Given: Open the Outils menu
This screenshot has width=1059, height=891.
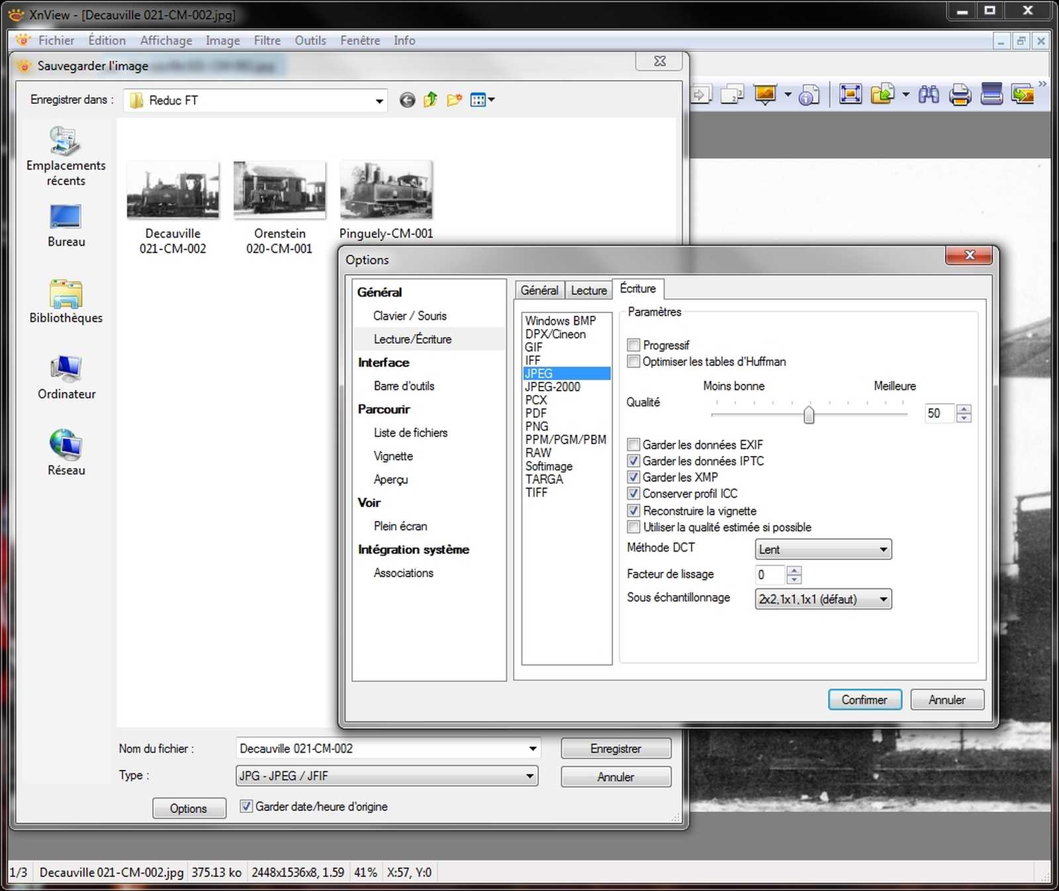Looking at the screenshot, I should [310, 40].
